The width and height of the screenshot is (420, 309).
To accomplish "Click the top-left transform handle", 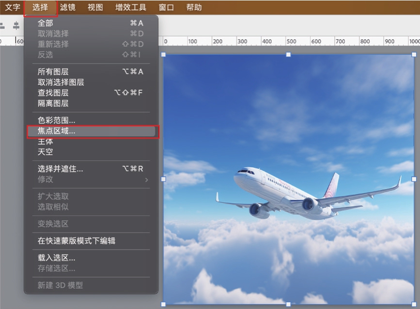I will click(x=163, y=55).
